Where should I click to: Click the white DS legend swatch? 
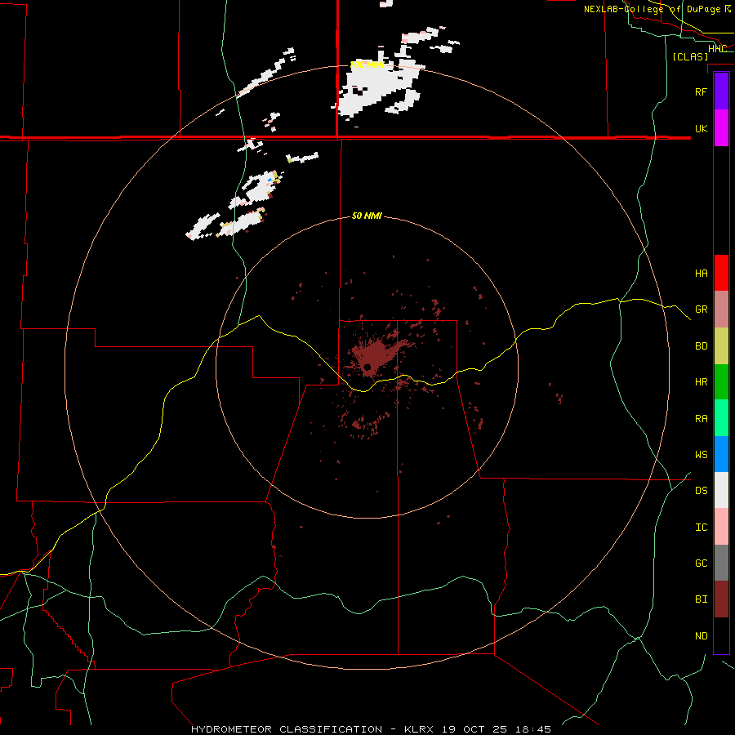point(721,490)
